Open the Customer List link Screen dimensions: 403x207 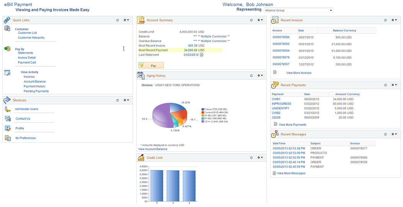28,33
